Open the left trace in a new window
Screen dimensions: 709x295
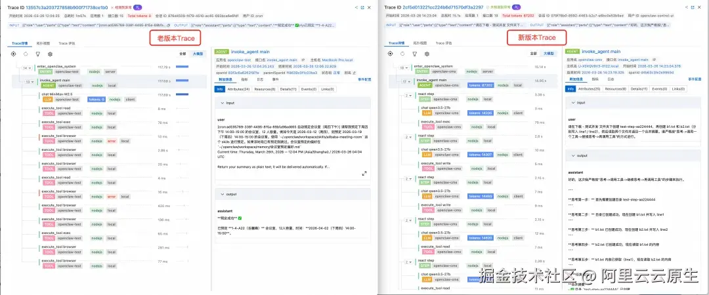[x=362, y=8]
